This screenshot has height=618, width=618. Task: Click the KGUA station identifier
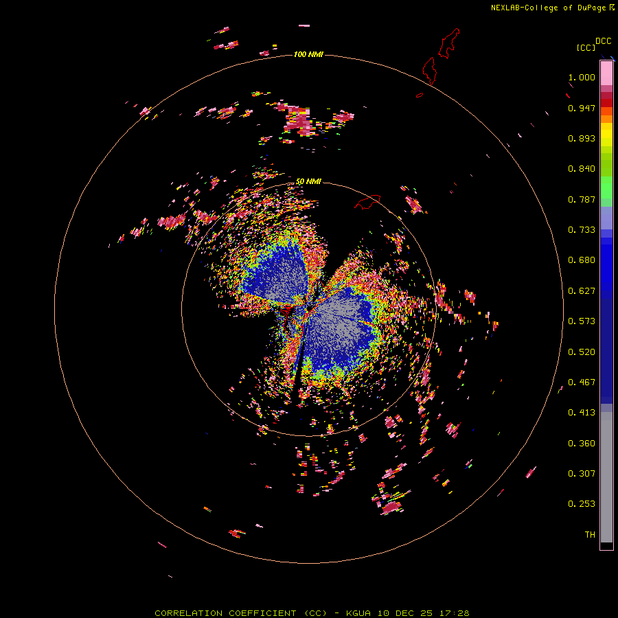358,613
